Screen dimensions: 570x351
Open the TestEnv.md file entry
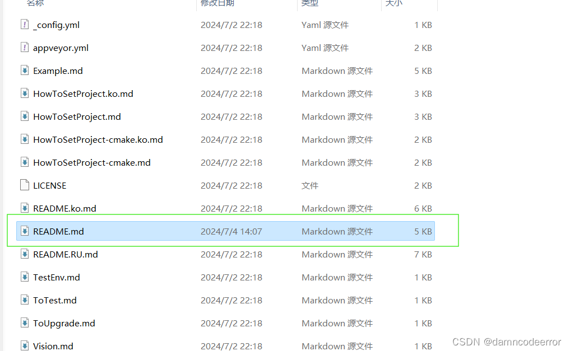click(57, 277)
